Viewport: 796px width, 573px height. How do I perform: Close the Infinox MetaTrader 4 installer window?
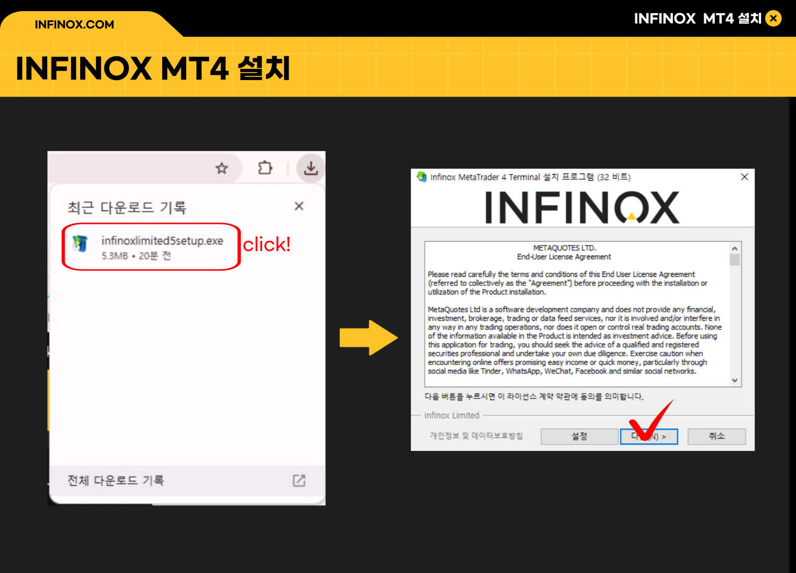coord(745,177)
